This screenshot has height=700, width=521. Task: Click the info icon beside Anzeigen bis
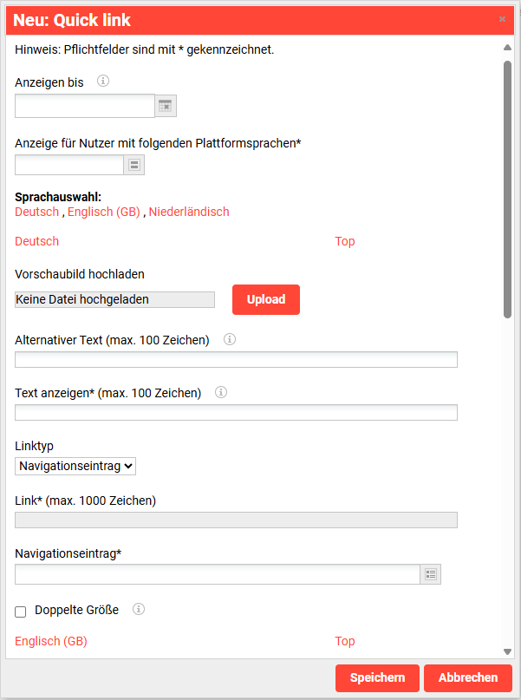[x=102, y=81]
